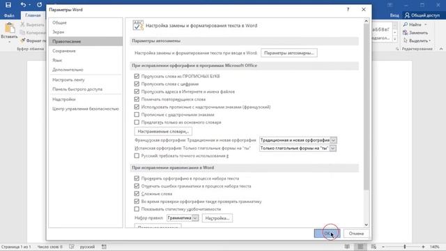446x251 pixels.
Task: Switch to Web Layout view icon
Action: [374, 247]
